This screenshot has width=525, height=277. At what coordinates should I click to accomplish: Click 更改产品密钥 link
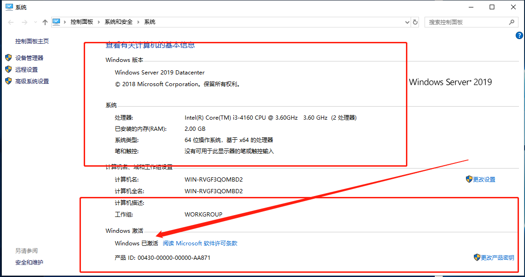[x=498, y=258]
